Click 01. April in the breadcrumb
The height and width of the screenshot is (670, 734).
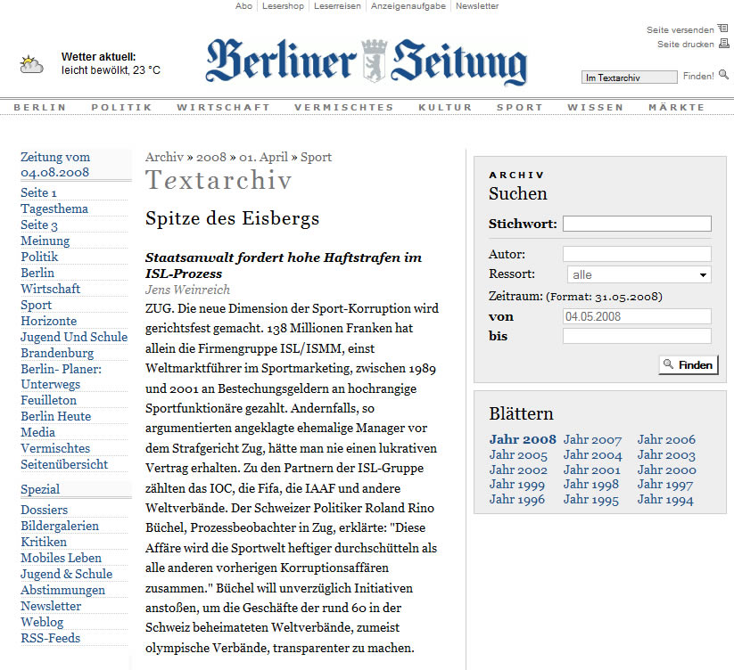tap(264, 157)
